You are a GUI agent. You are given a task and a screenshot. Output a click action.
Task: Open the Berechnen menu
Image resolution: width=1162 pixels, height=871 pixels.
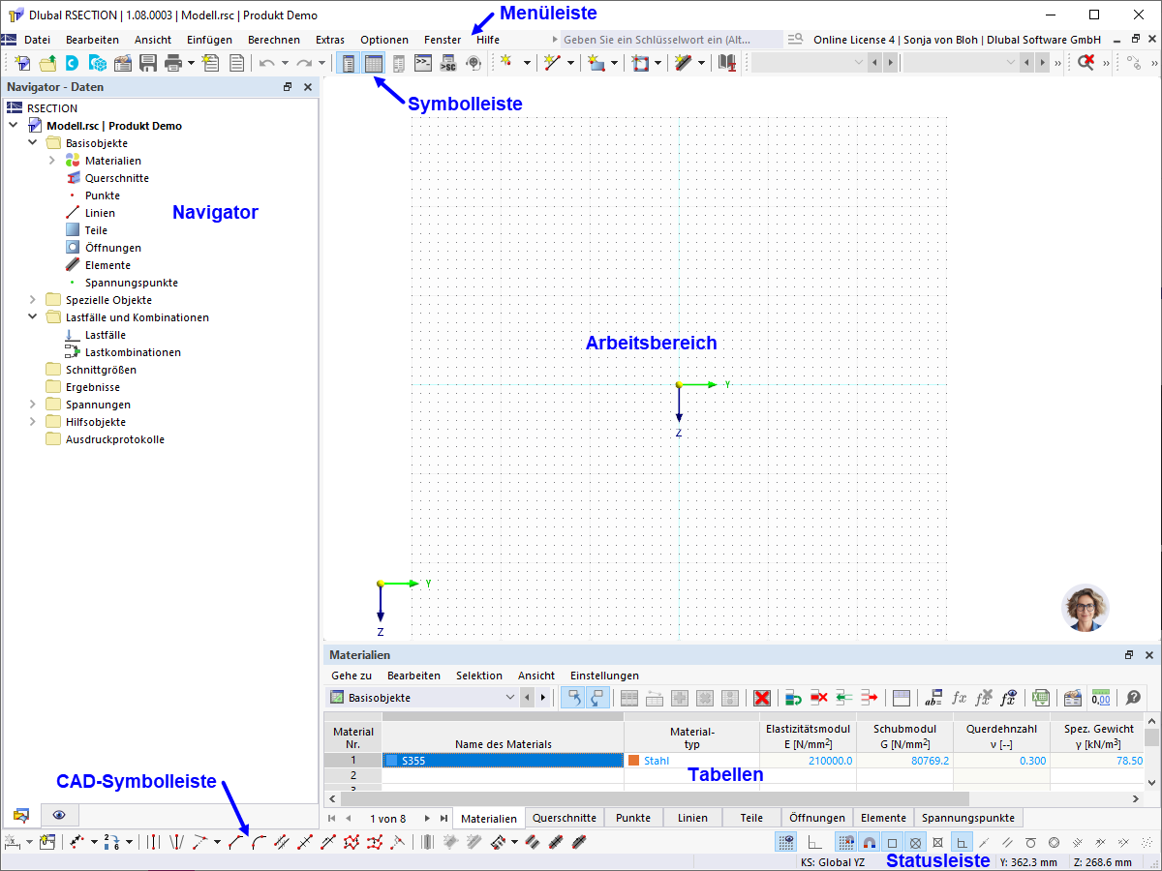pos(274,40)
